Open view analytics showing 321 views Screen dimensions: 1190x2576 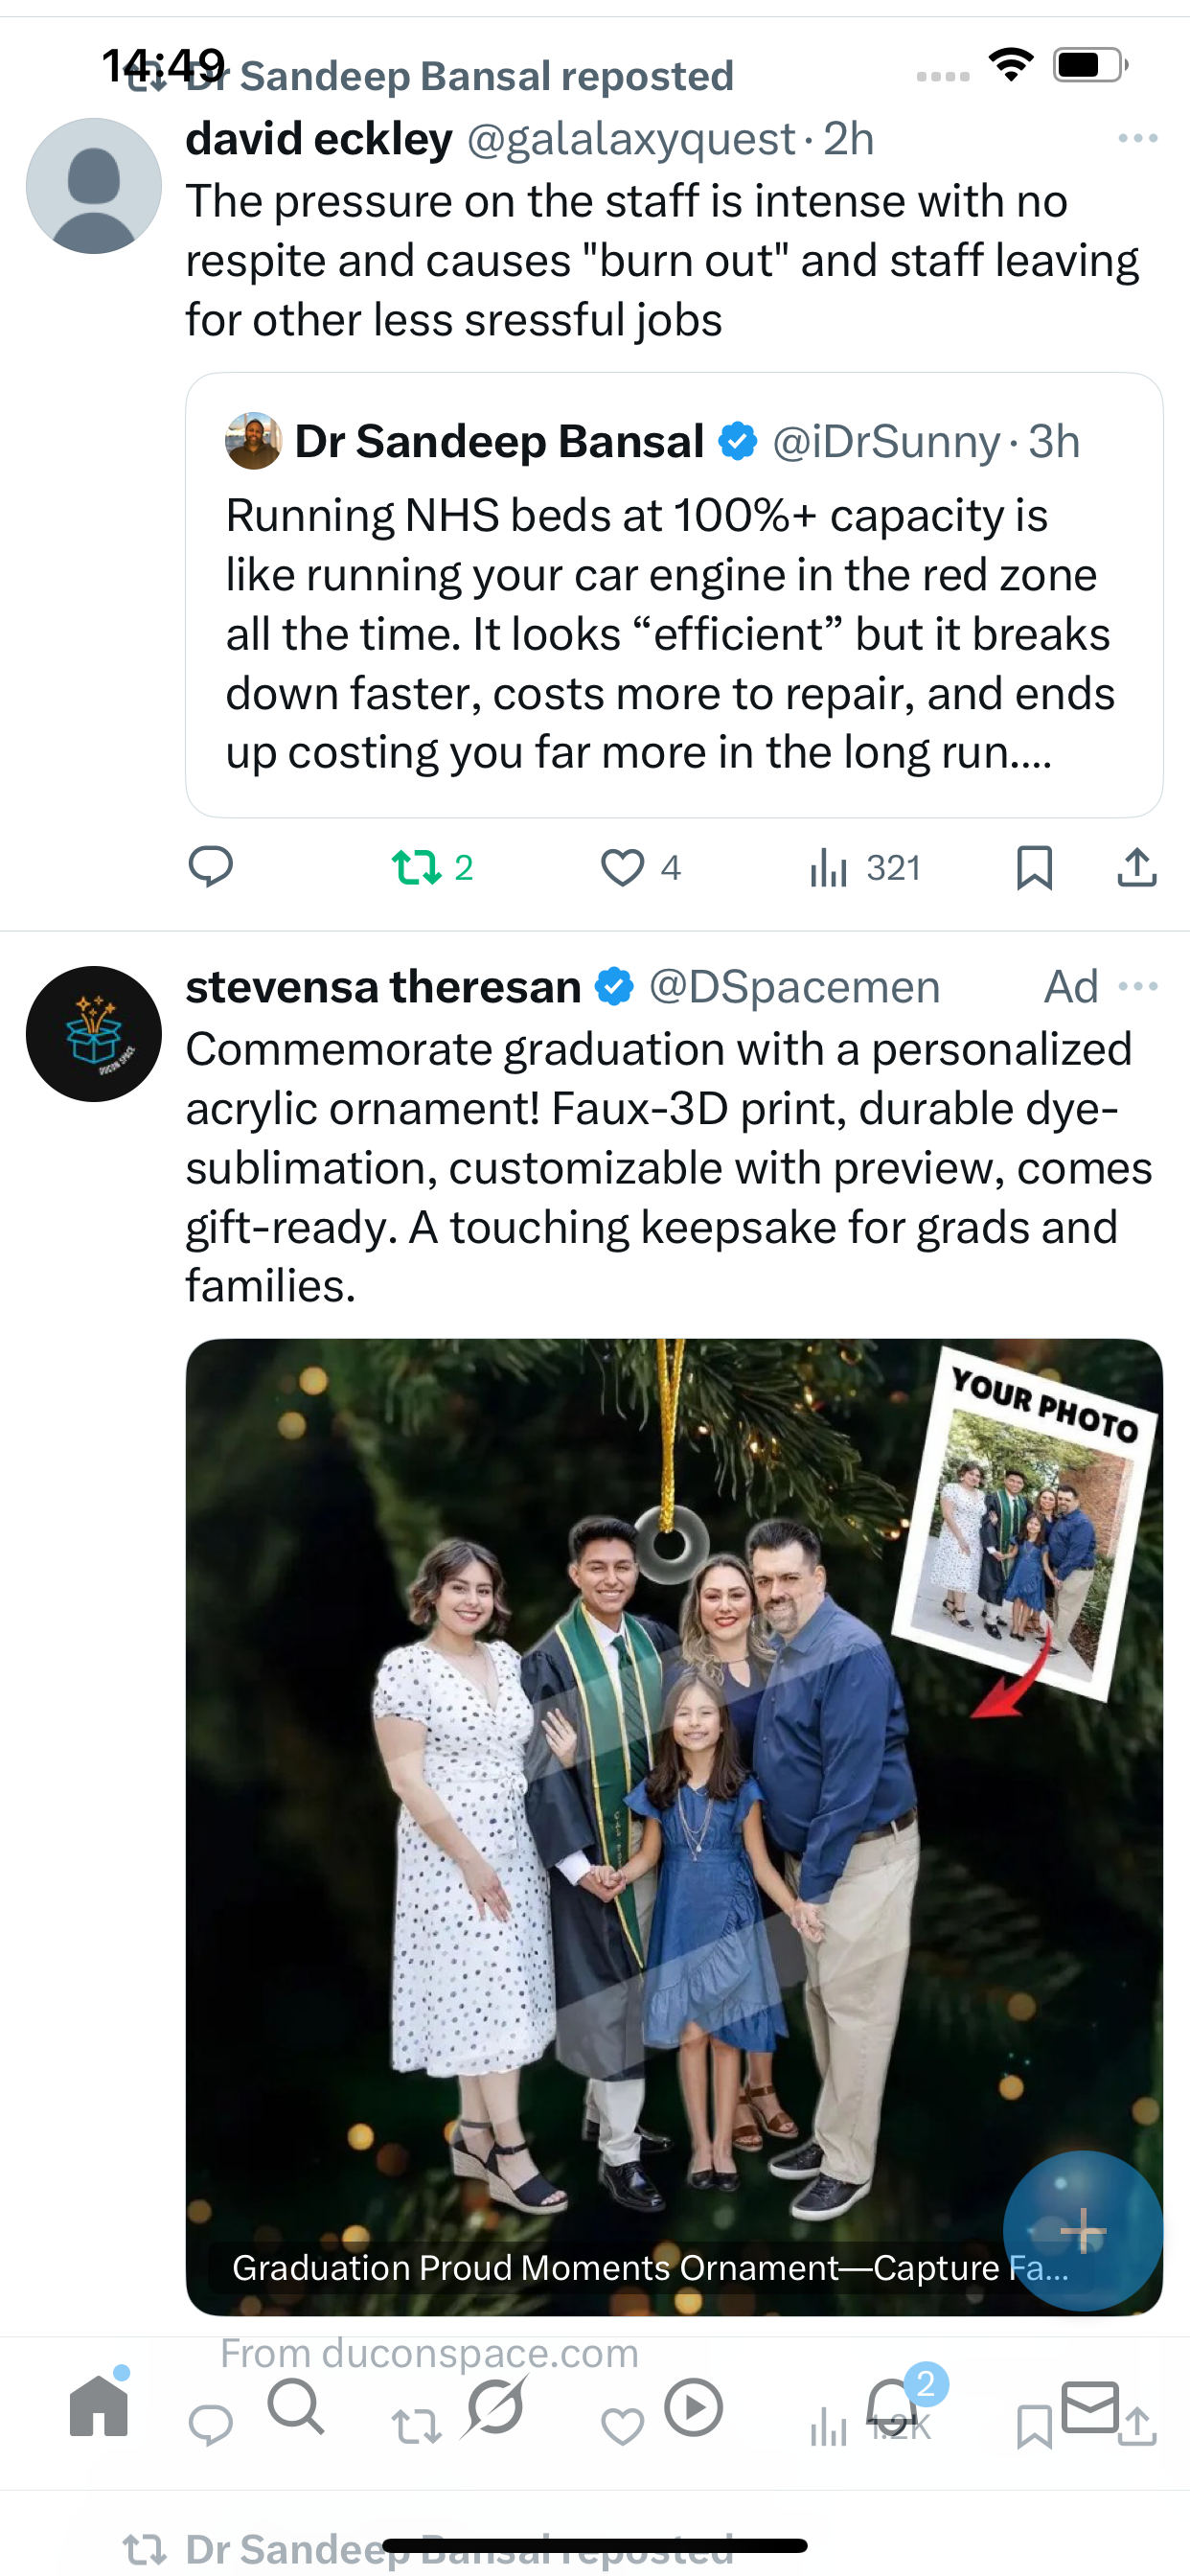point(864,868)
